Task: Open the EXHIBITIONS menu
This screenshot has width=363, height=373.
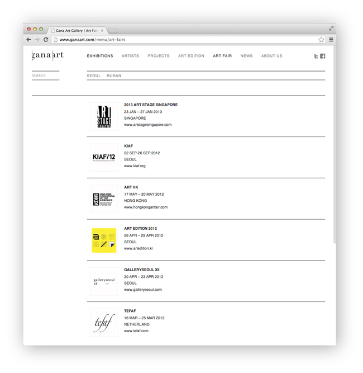Action: click(x=100, y=56)
